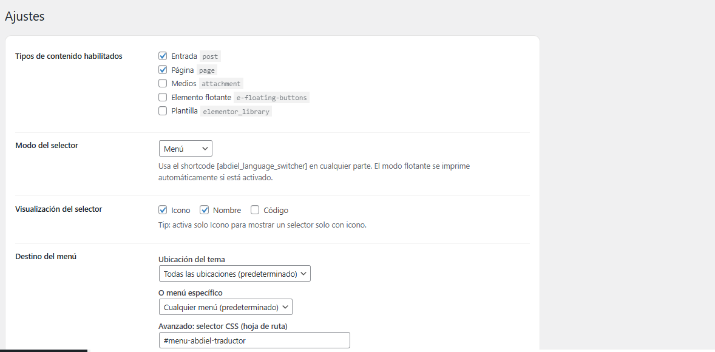This screenshot has width=715, height=352.
Task: Click the "e-floating-buttons" slug tag
Action: pos(271,97)
